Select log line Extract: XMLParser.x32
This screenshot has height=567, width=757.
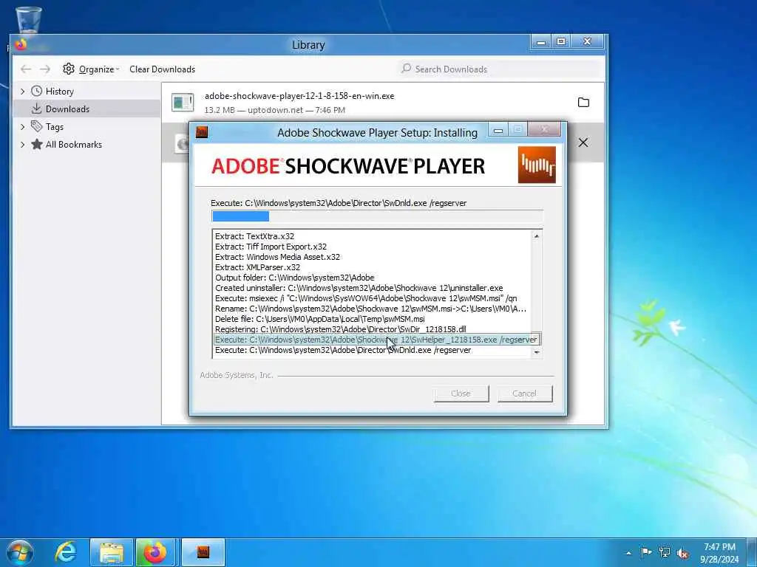click(257, 267)
